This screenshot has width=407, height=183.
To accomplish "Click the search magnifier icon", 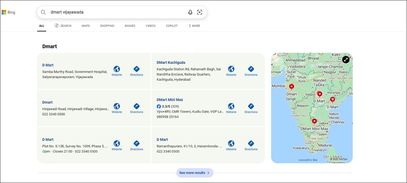I will pyautogui.click(x=44, y=12).
